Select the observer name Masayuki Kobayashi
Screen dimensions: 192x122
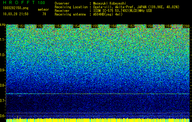point(110,3)
